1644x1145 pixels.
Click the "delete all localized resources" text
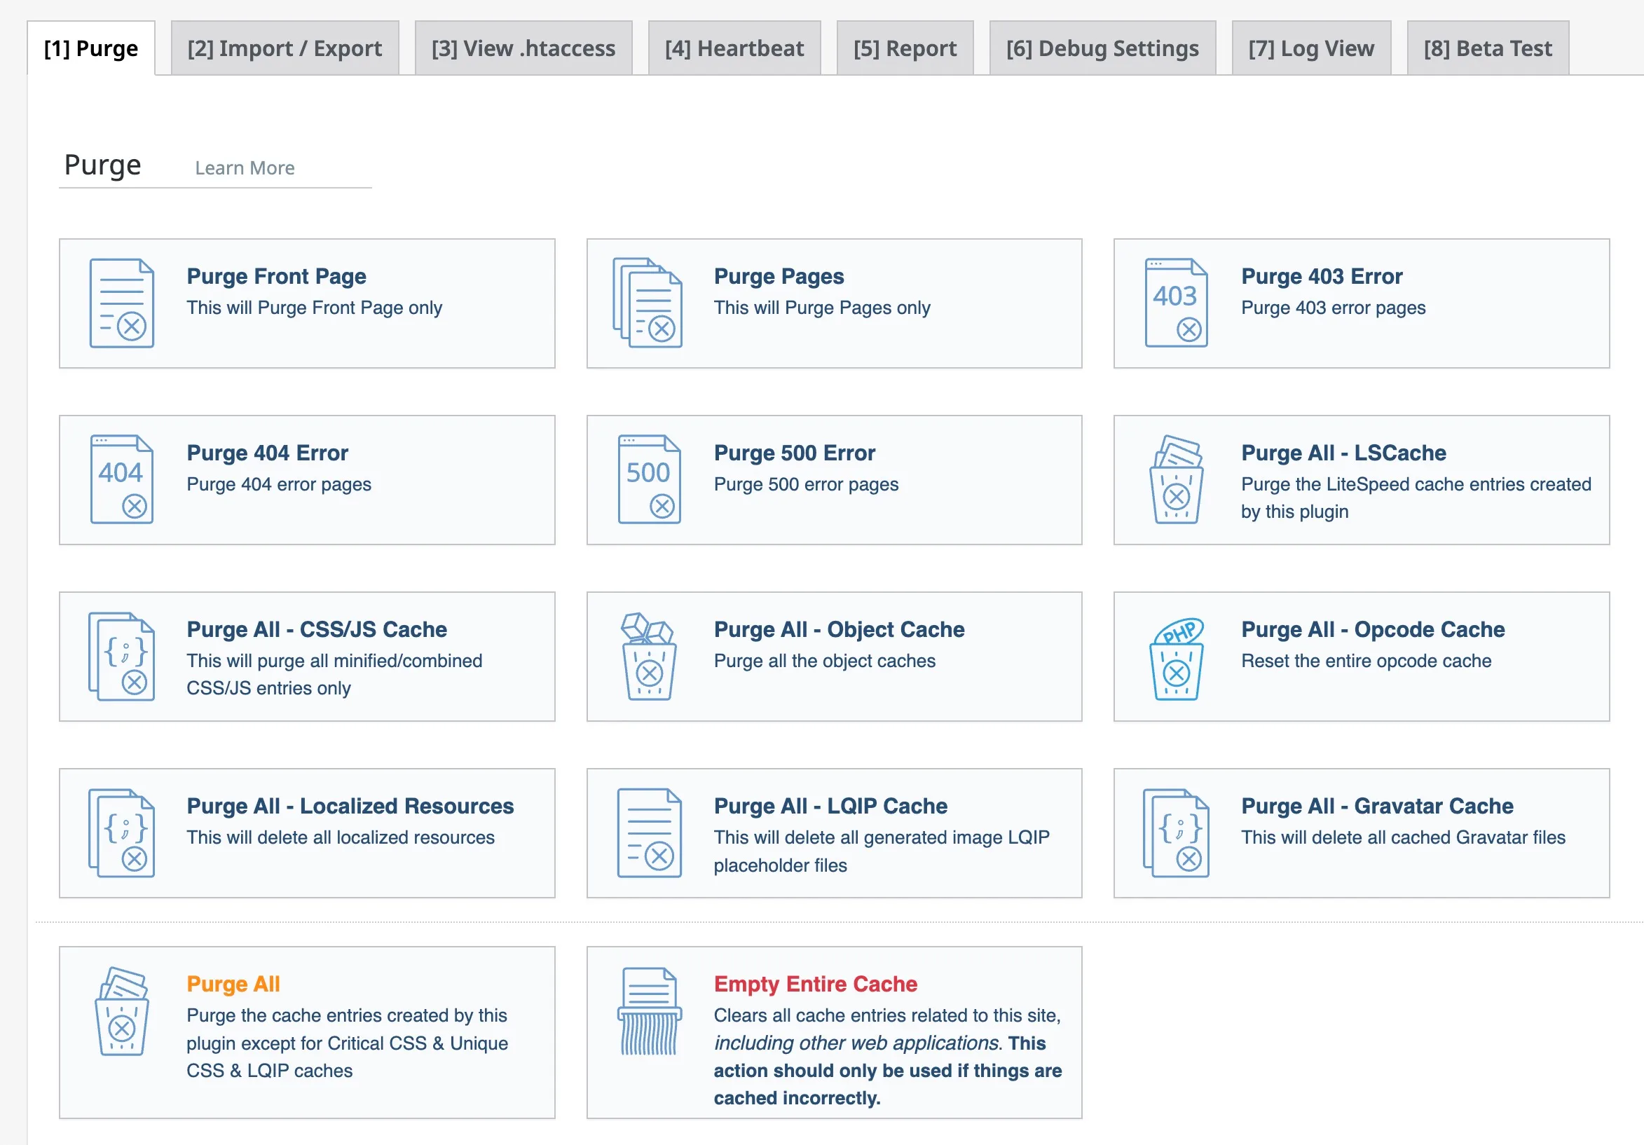coord(340,837)
